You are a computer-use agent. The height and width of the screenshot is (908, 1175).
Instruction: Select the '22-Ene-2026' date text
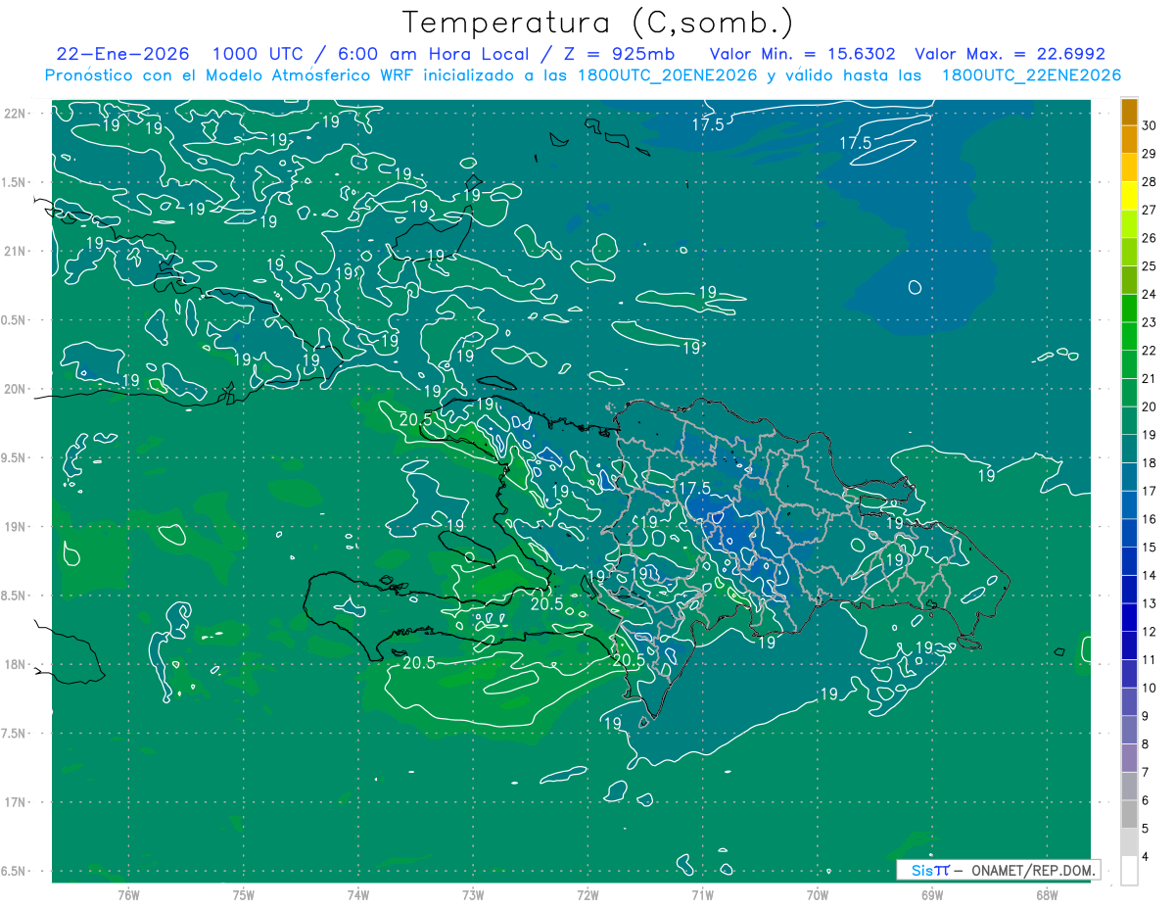pos(123,54)
